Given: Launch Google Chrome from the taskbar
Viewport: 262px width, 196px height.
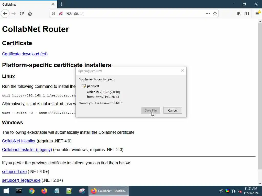Looking at the screenshot, I should [x=31, y=191].
